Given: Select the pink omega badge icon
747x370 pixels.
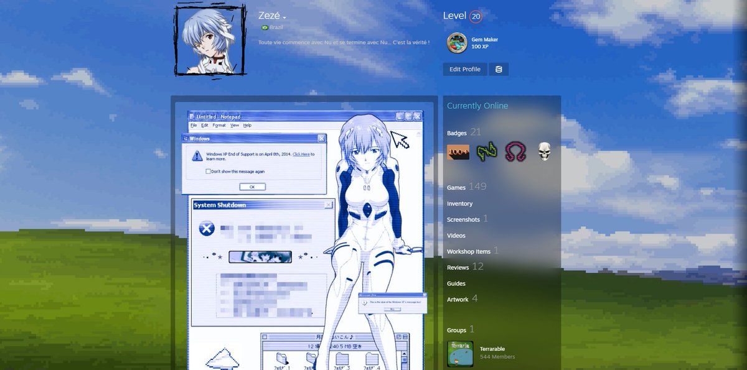Looking at the screenshot, I should click(515, 152).
